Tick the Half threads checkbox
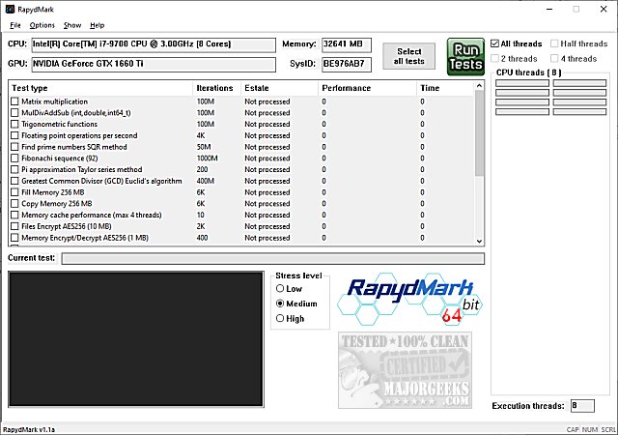This screenshot has height=435, width=618. click(554, 43)
